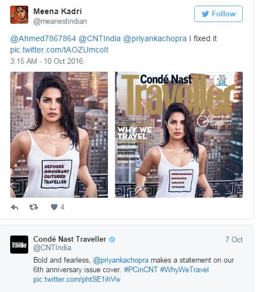The height and width of the screenshot is (292, 262).
Task: Open the #WhyWeTravel hashtag
Action: click(x=185, y=269)
